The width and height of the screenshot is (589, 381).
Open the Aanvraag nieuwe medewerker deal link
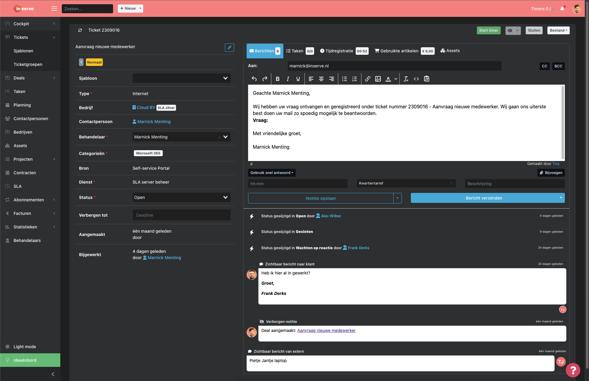point(326,330)
